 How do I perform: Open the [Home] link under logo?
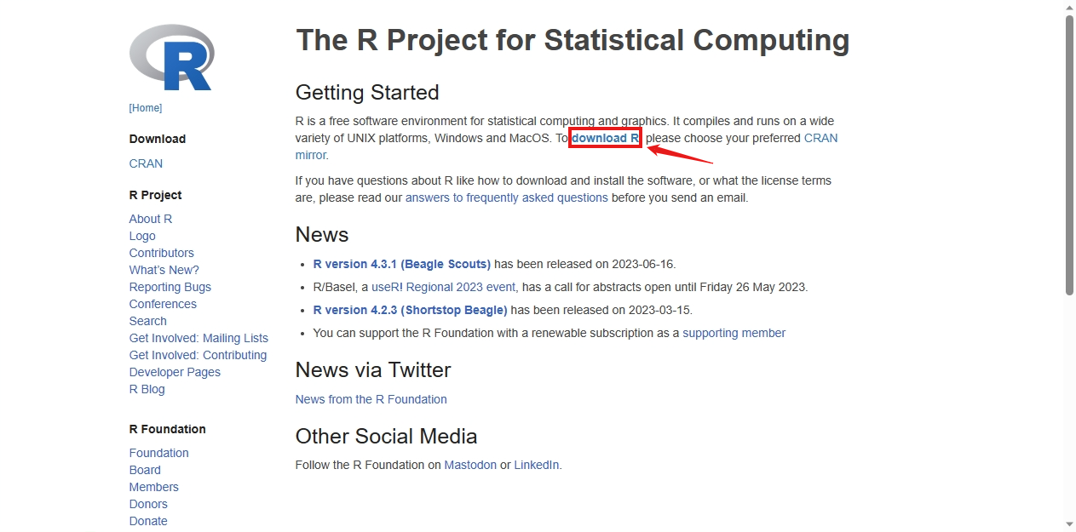click(x=146, y=108)
